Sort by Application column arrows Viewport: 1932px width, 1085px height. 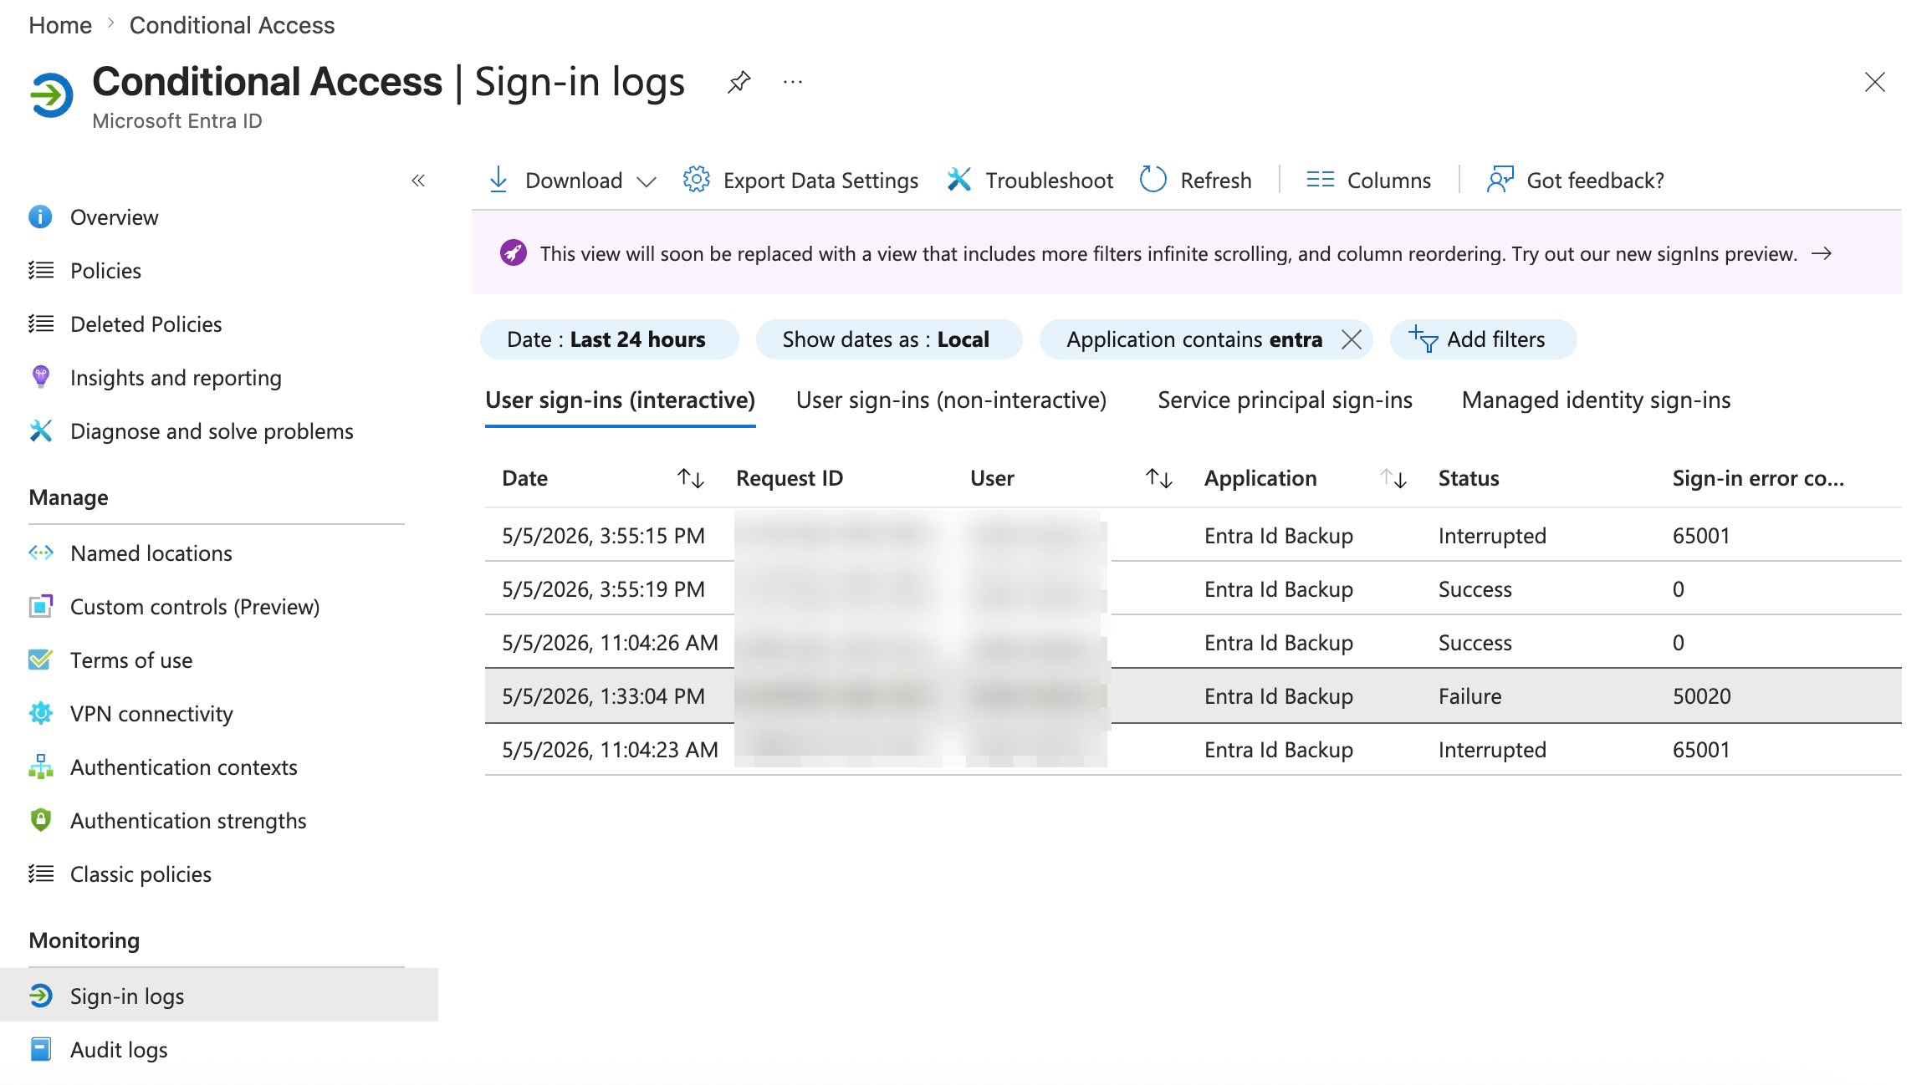[1393, 478]
